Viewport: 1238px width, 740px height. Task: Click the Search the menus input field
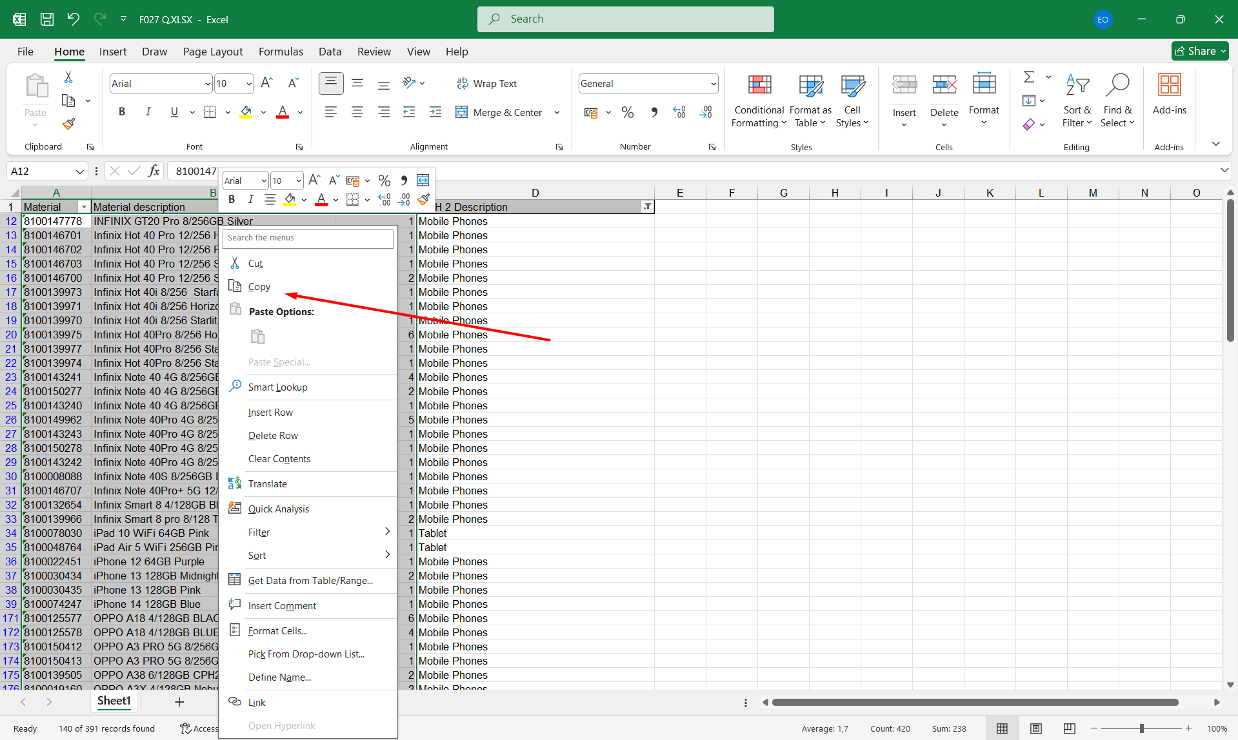tap(308, 238)
